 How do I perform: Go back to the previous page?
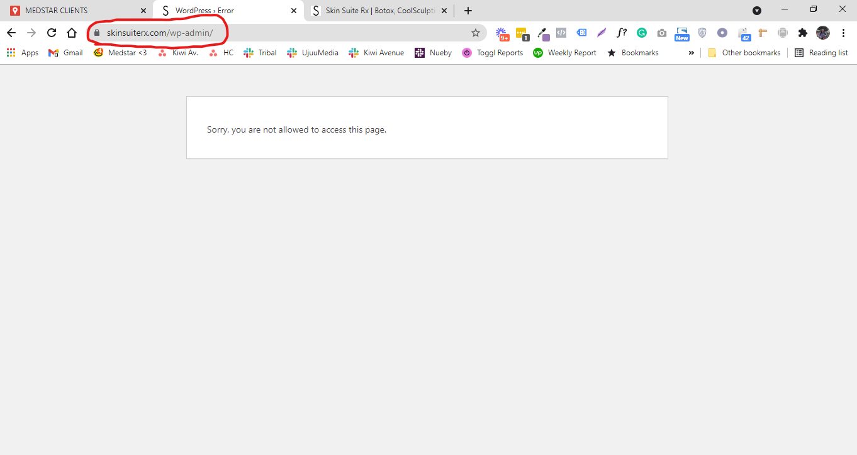(x=11, y=33)
